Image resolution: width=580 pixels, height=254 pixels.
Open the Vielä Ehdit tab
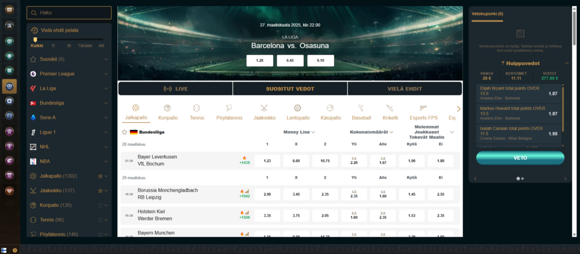point(404,89)
